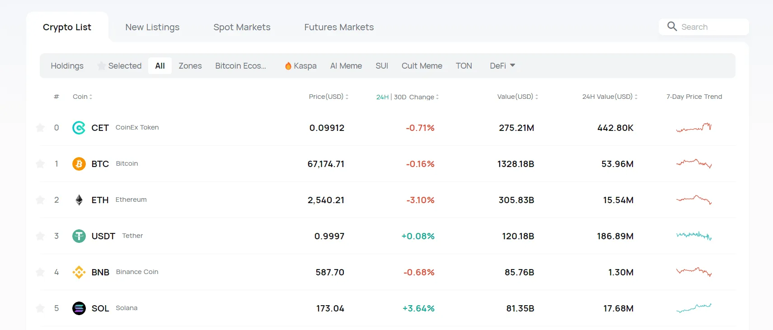Favorite ETH with its star toggle
The height and width of the screenshot is (330, 773).
[x=40, y=200]
